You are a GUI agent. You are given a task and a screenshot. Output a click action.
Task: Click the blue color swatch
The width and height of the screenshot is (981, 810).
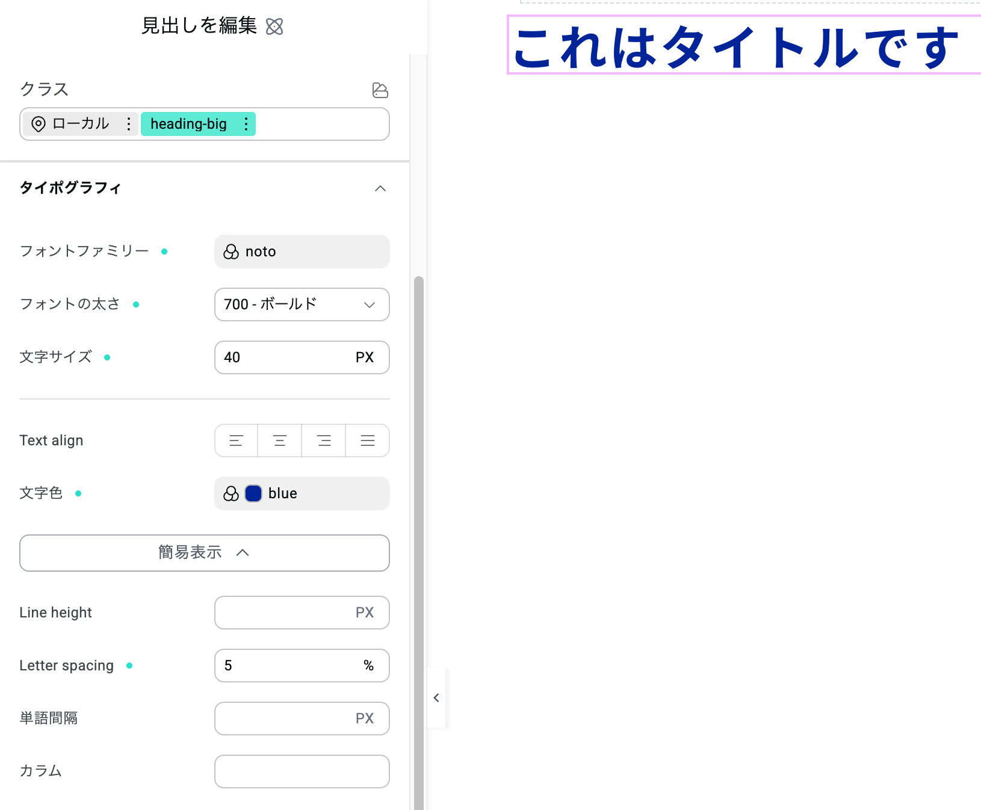click(253, 493)
